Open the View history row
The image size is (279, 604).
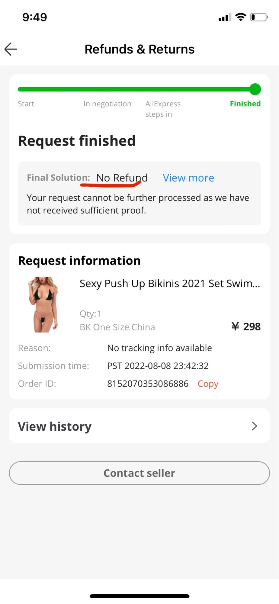[x=139, y=426]
